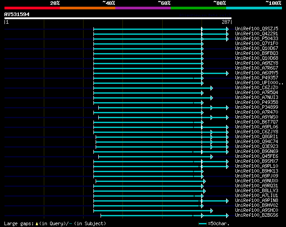Open the UniRef100_A7LIU1 label
The image size is (286, 227).
pos(257,196)
